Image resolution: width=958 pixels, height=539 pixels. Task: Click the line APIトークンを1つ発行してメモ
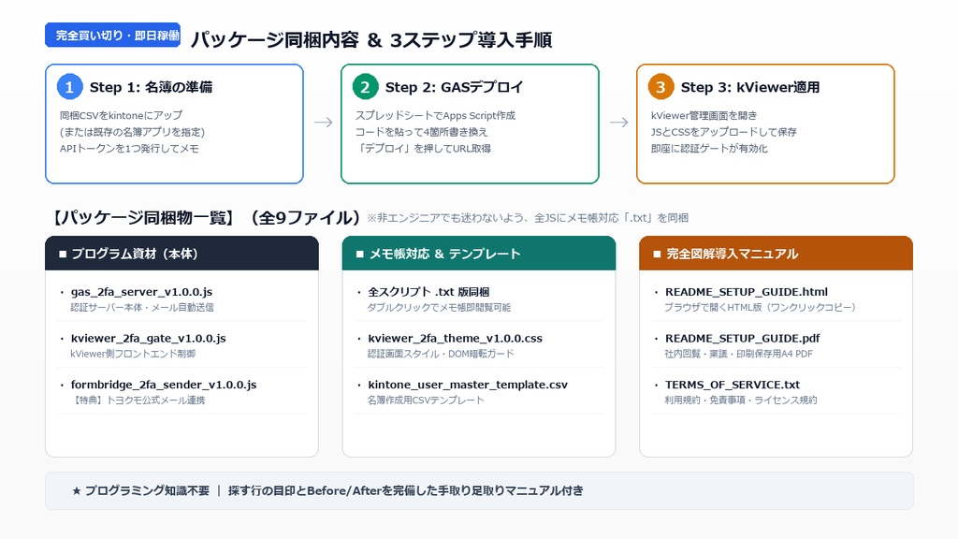pos(129,149)
